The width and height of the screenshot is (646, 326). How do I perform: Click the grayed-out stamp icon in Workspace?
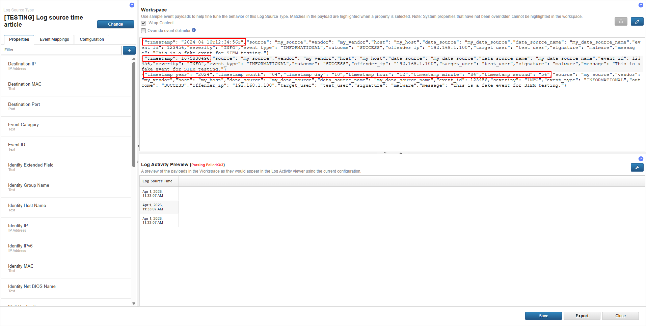pyautogui.click(x=621, y=22)
